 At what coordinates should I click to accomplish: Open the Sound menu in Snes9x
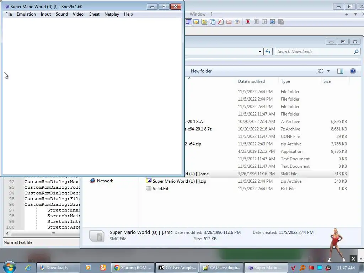click(62, 14)
